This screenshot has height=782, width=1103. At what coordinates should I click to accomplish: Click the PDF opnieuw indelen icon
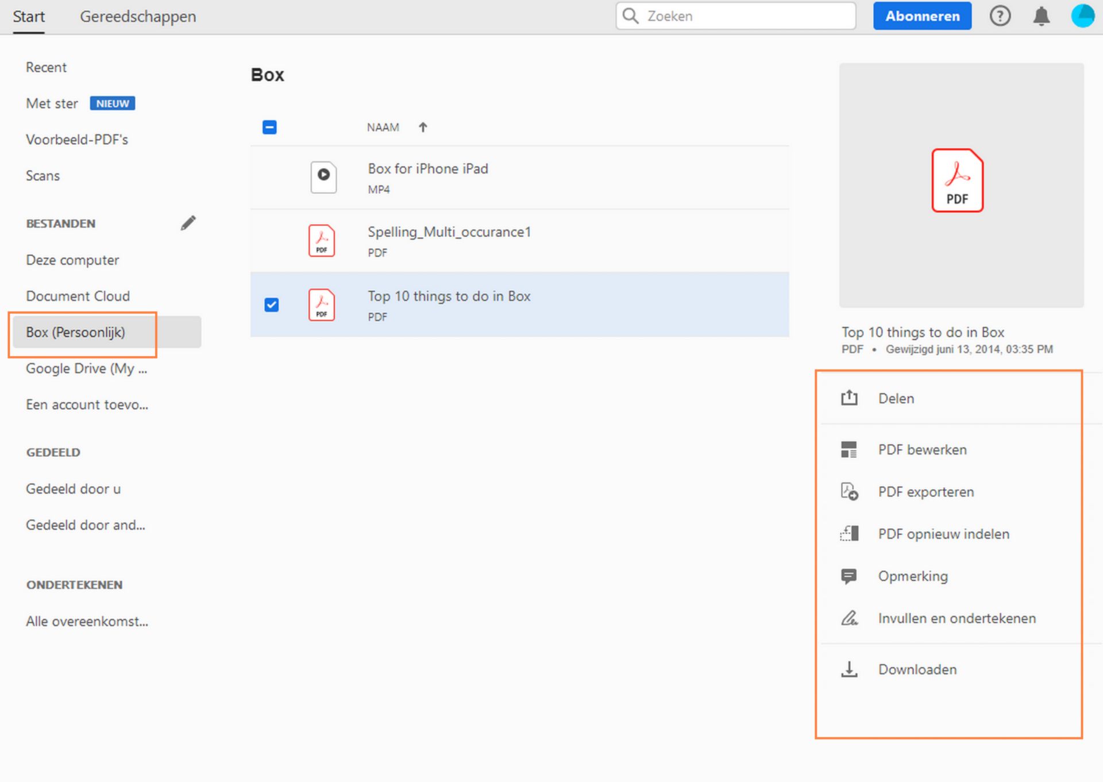point(849,534)
